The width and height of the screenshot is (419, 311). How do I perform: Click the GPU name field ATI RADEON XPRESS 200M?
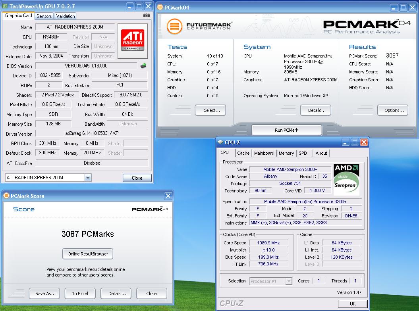[x=75, y=27]
